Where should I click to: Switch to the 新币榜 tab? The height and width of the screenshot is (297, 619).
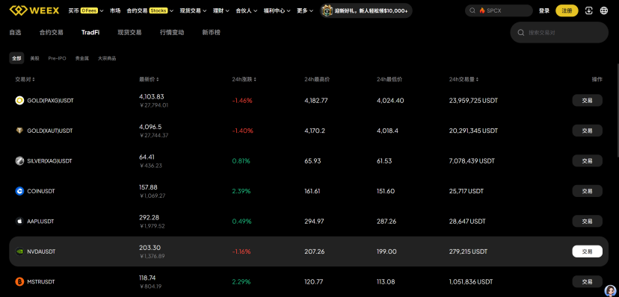(212, 33)
